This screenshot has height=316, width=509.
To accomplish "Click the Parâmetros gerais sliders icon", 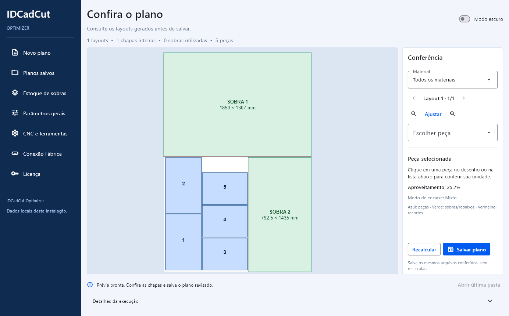I will [x=15, y=113].
